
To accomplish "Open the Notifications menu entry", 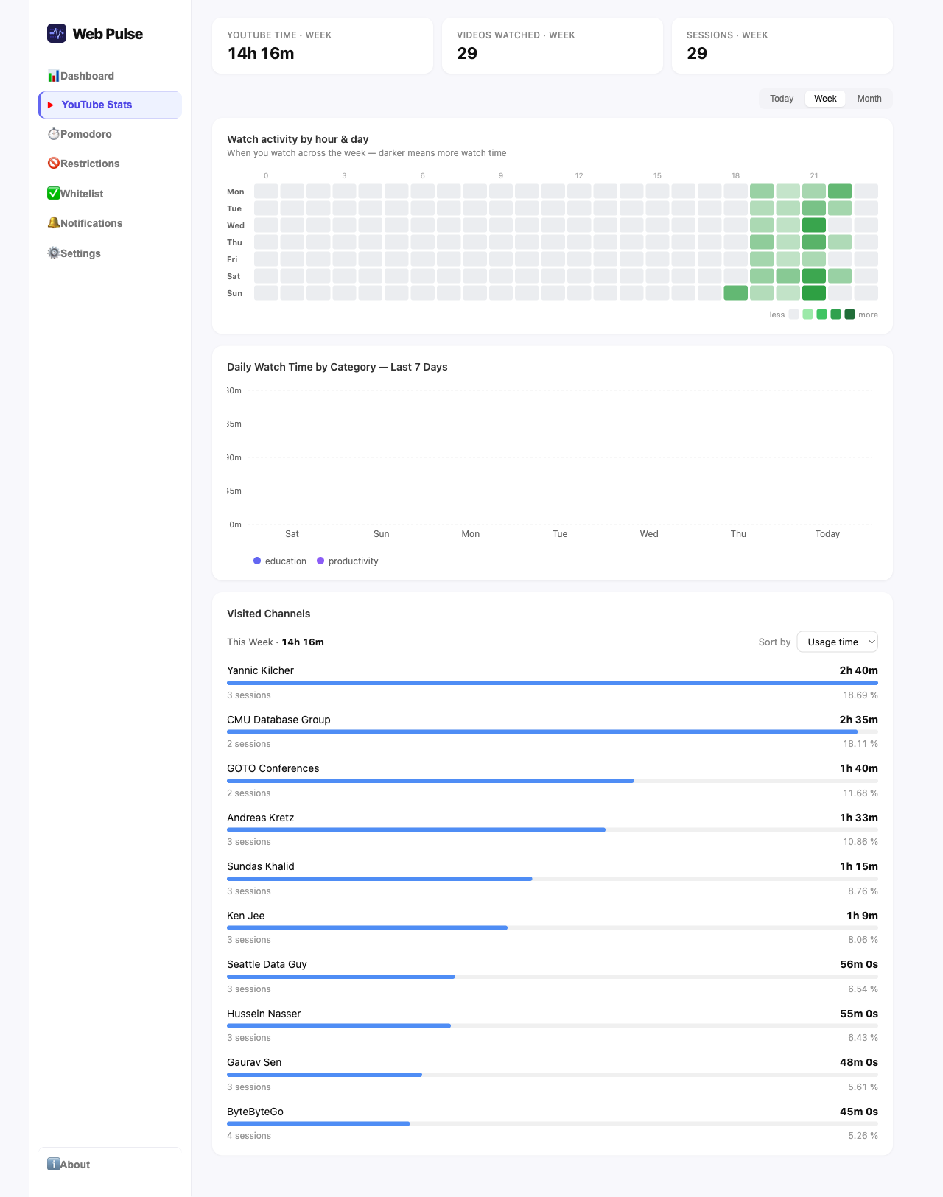I will 110,223.
